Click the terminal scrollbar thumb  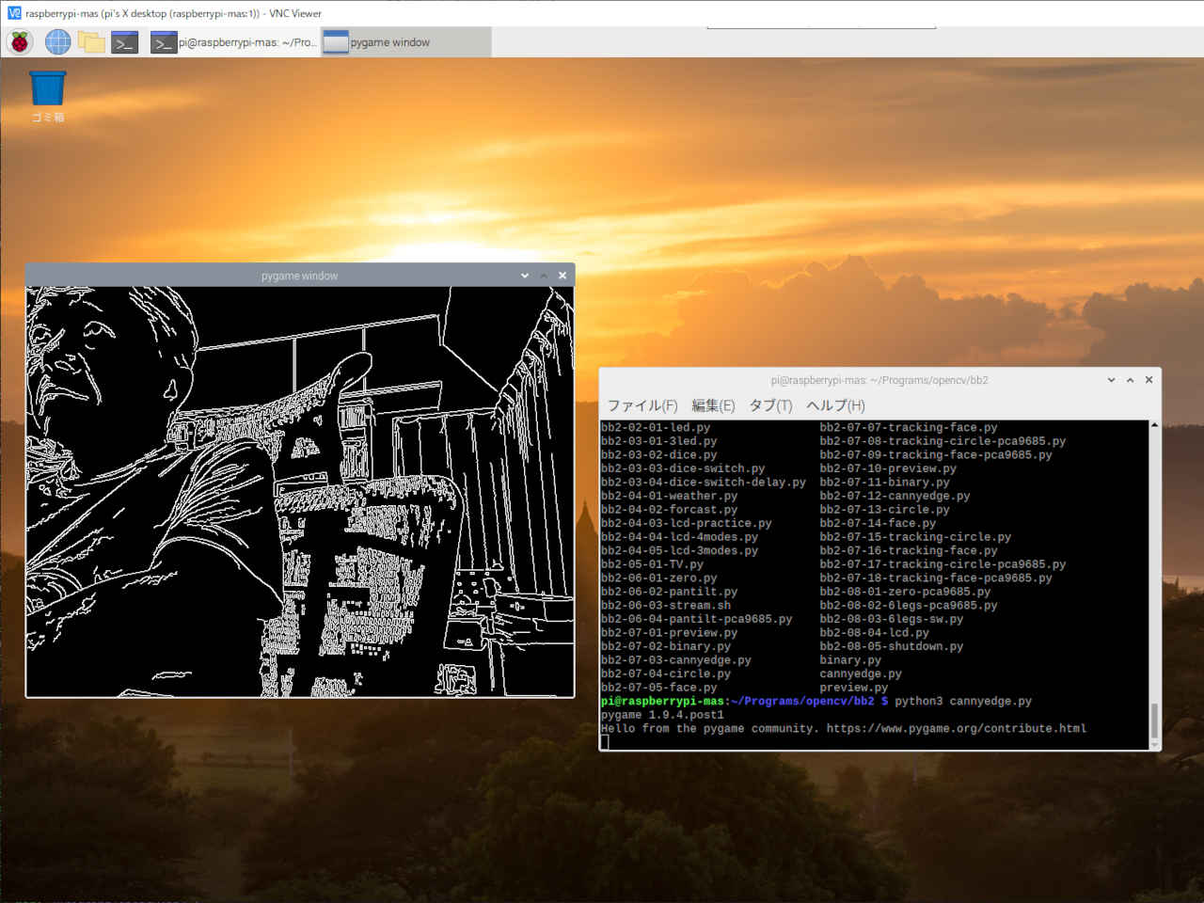(x=1154, y=721)
